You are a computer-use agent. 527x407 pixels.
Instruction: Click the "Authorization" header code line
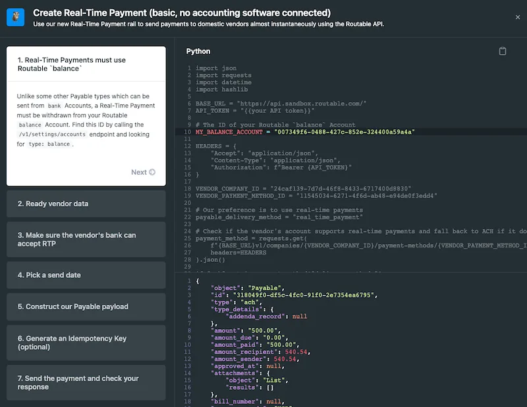[x=281, y=168]
